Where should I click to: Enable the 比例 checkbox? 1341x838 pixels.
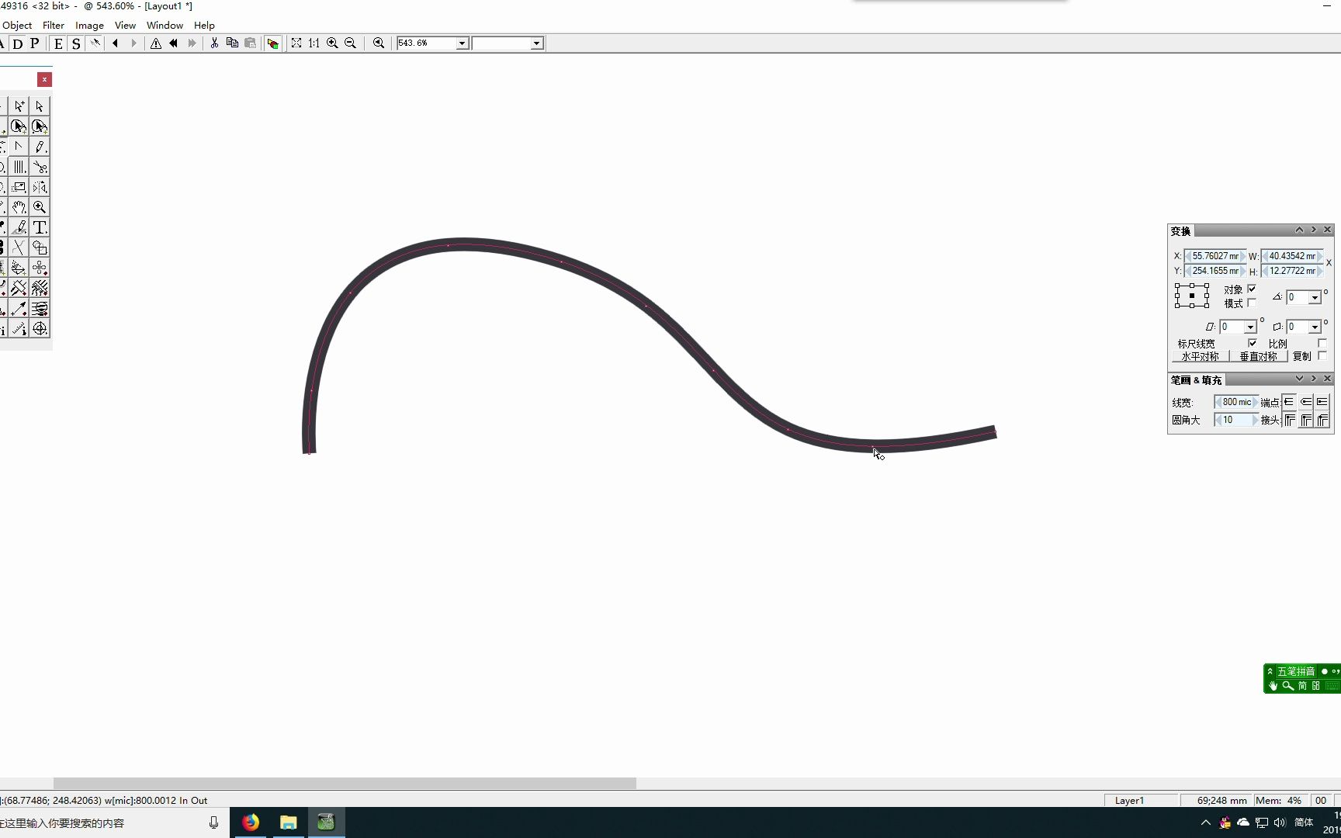coord(1322,343)
